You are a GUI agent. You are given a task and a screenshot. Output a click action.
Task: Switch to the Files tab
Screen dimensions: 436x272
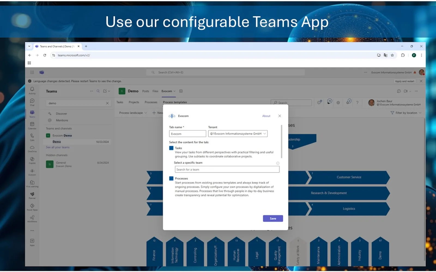155,91
